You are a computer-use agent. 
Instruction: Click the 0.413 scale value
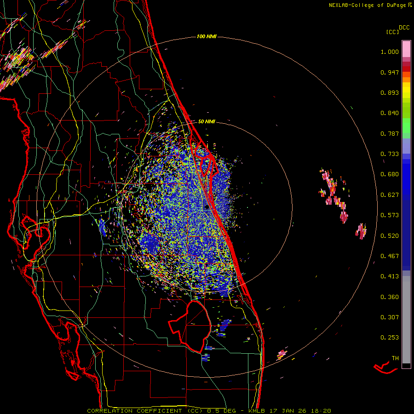click(390, 276)
